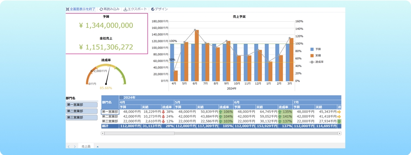The image size is (411, 155).
Task: Click the 18,229千円 cell
Action: tap(151, 112)
